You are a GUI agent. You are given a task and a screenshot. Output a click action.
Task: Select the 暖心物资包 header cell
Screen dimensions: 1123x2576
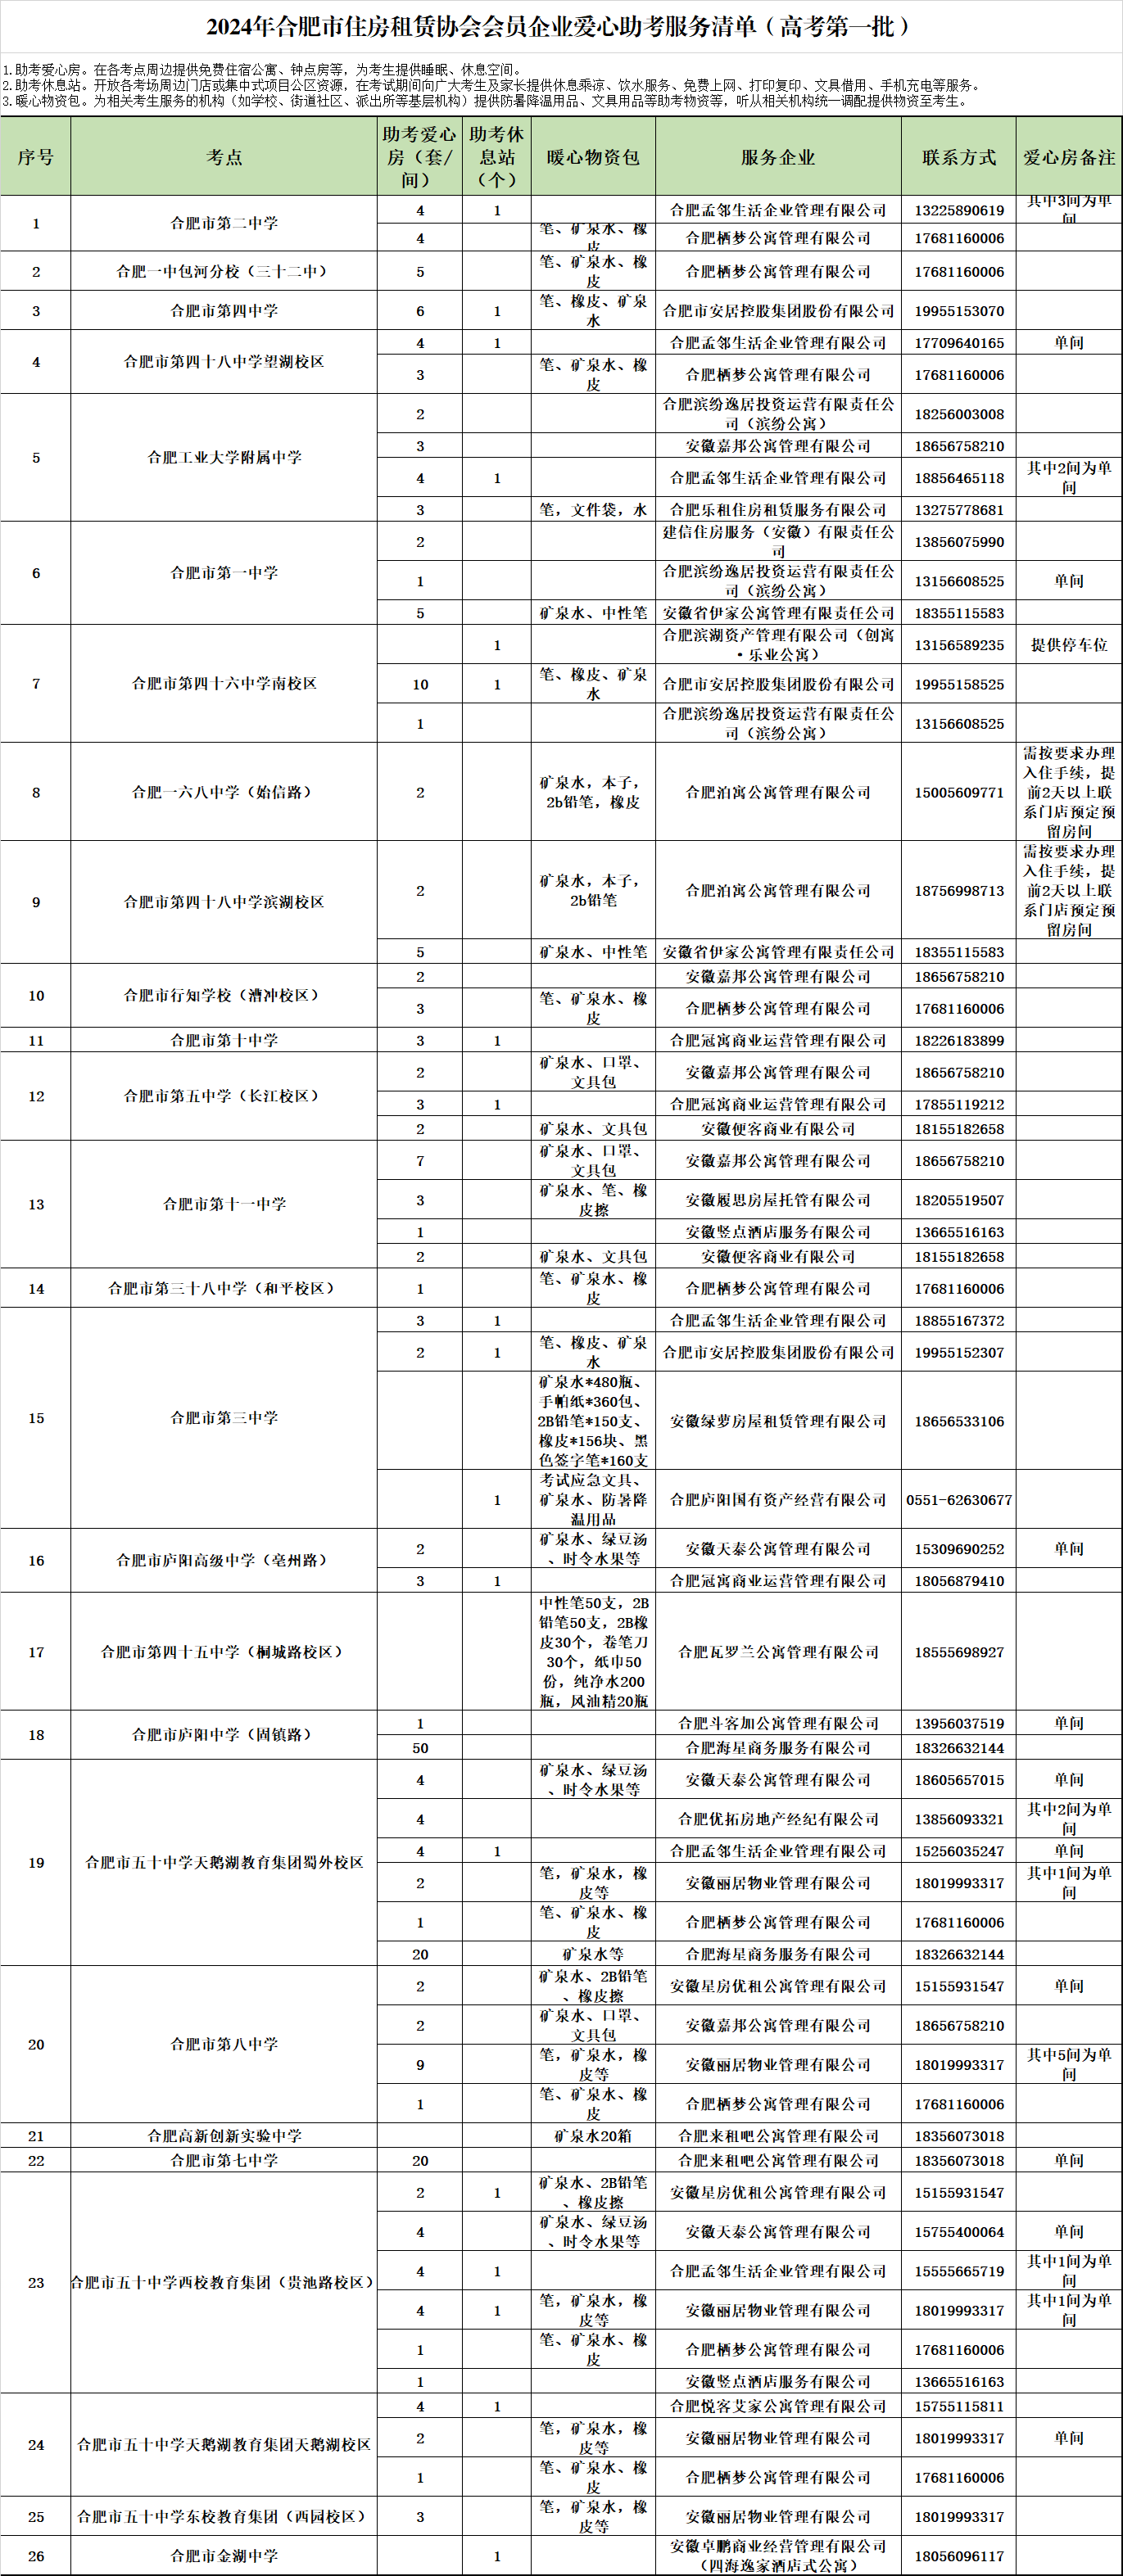tap(593, 157)
